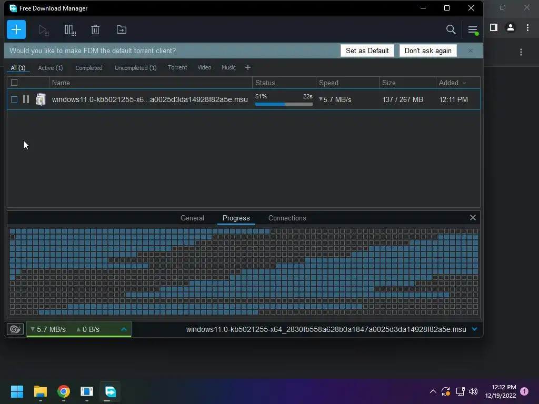Open the search magnifier icon

451,29
